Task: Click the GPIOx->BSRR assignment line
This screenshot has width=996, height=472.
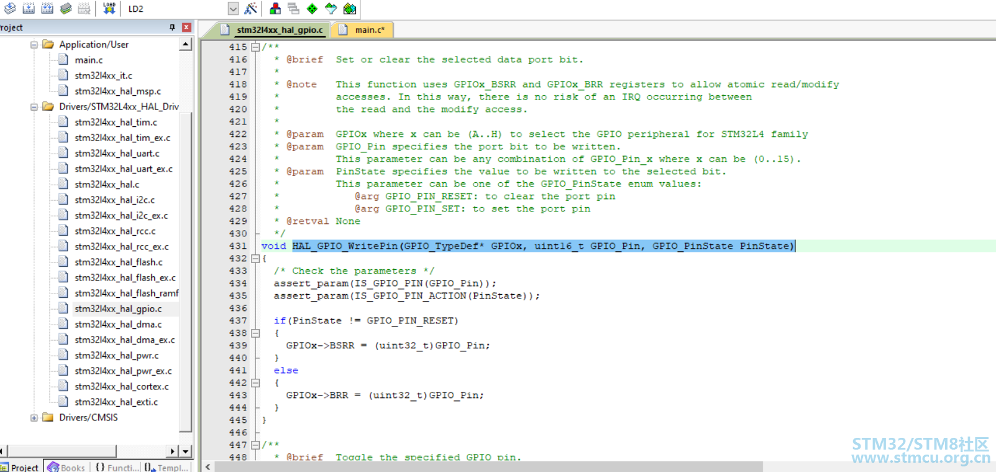Action: (388, 346)
